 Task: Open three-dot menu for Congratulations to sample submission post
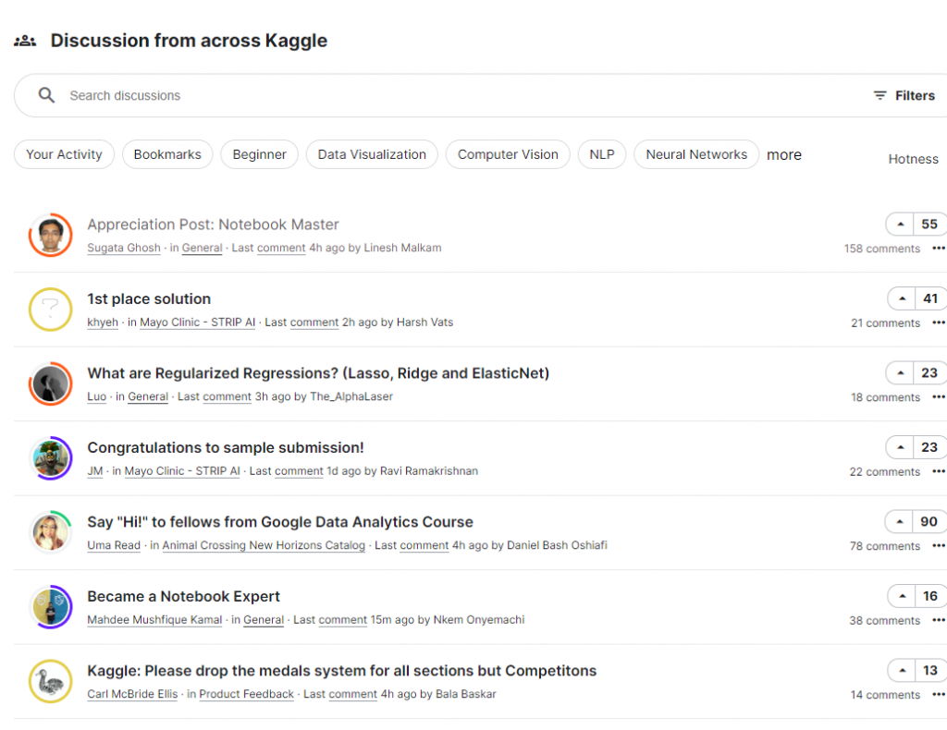pos(938,472)
